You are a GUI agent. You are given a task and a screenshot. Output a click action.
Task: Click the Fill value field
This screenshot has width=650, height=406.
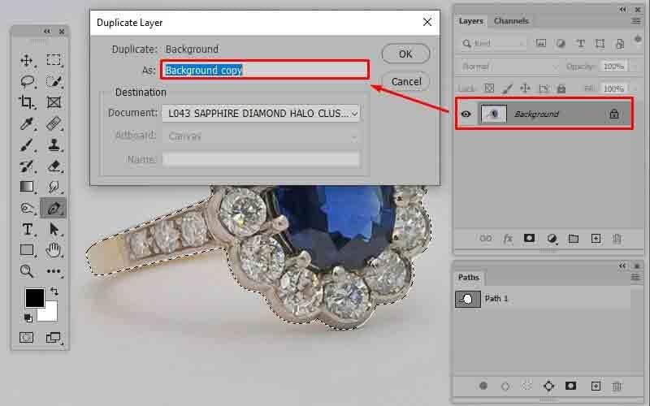613,89
